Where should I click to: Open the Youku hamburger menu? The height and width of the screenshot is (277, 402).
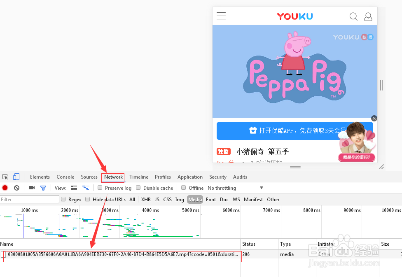[221, 16]
